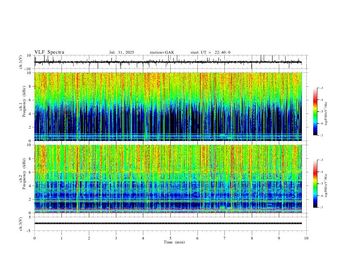This screenshot has width=345, height=267.
Task: Click the upper ch.1 PSD color bar
Action: pyautogui.click(x=315, y=112)
